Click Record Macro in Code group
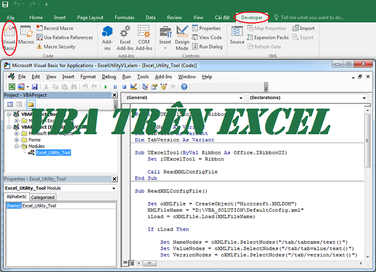 (55, 28)
